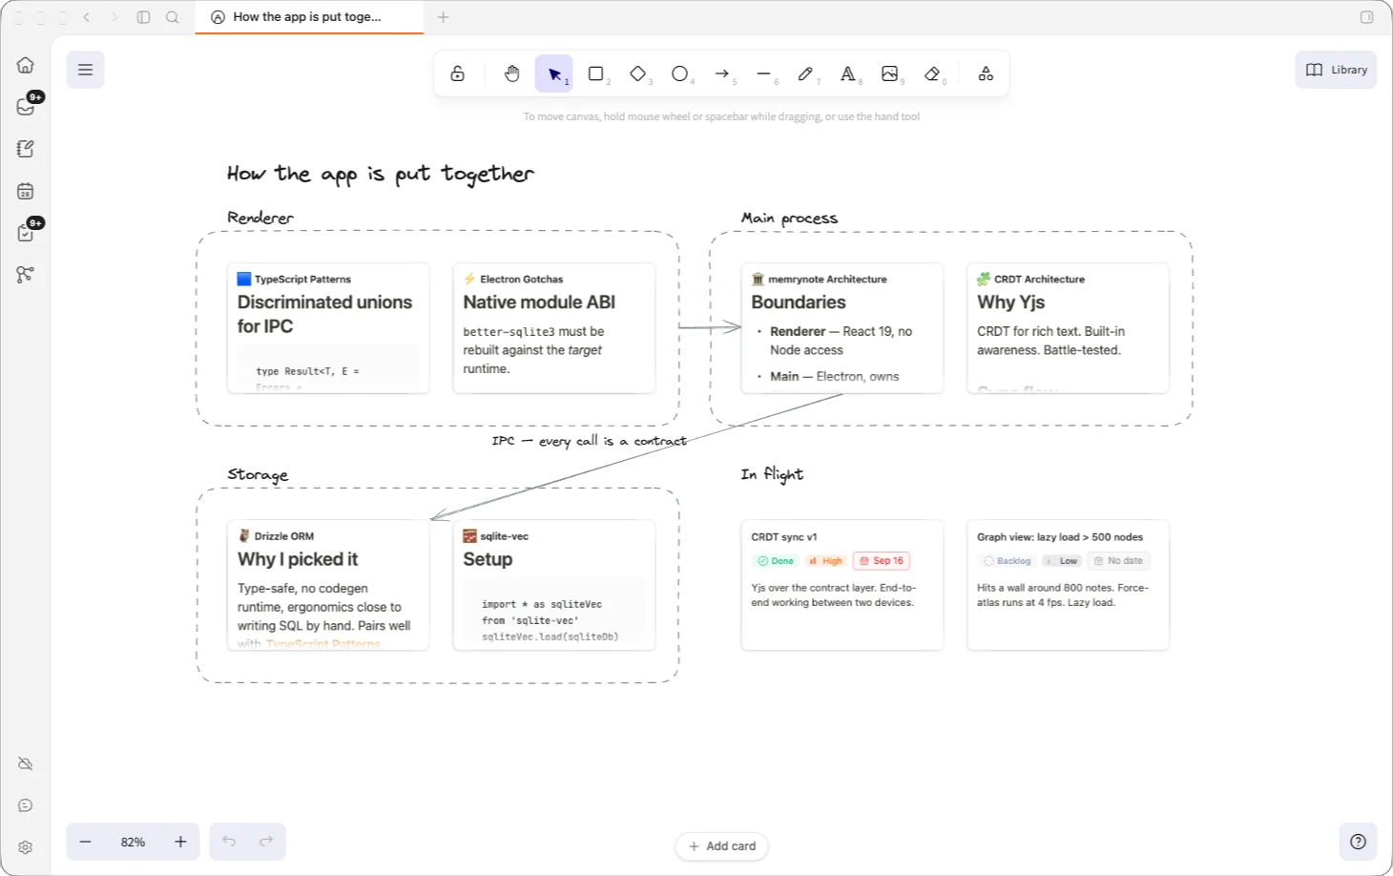Open the Inbox in left sidebar
Viewport: 1393px width, 876px height.
point(26,107)
